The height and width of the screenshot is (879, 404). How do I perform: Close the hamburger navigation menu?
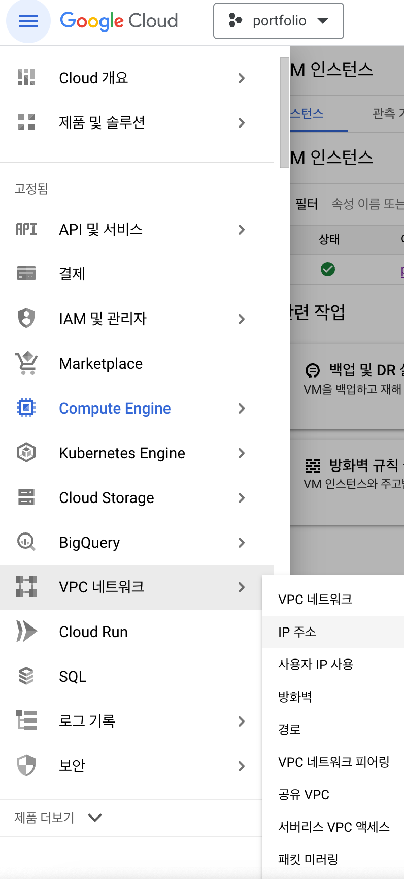(28, 21)
